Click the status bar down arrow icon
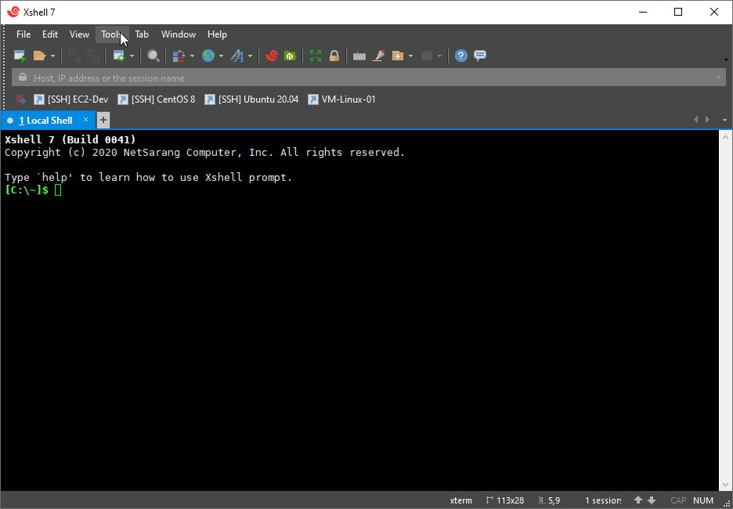733x509 pixels. pos(652,500)
